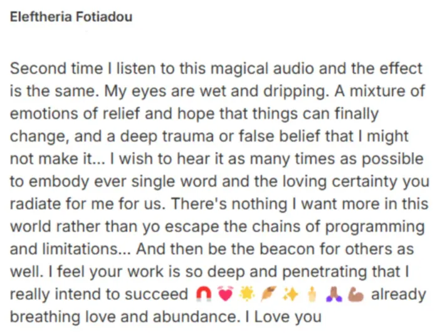The width and height of the screenshot is (442, 335).
Task: Click the word 'succeed' before the emojis
Action: [x=157, y=294]
